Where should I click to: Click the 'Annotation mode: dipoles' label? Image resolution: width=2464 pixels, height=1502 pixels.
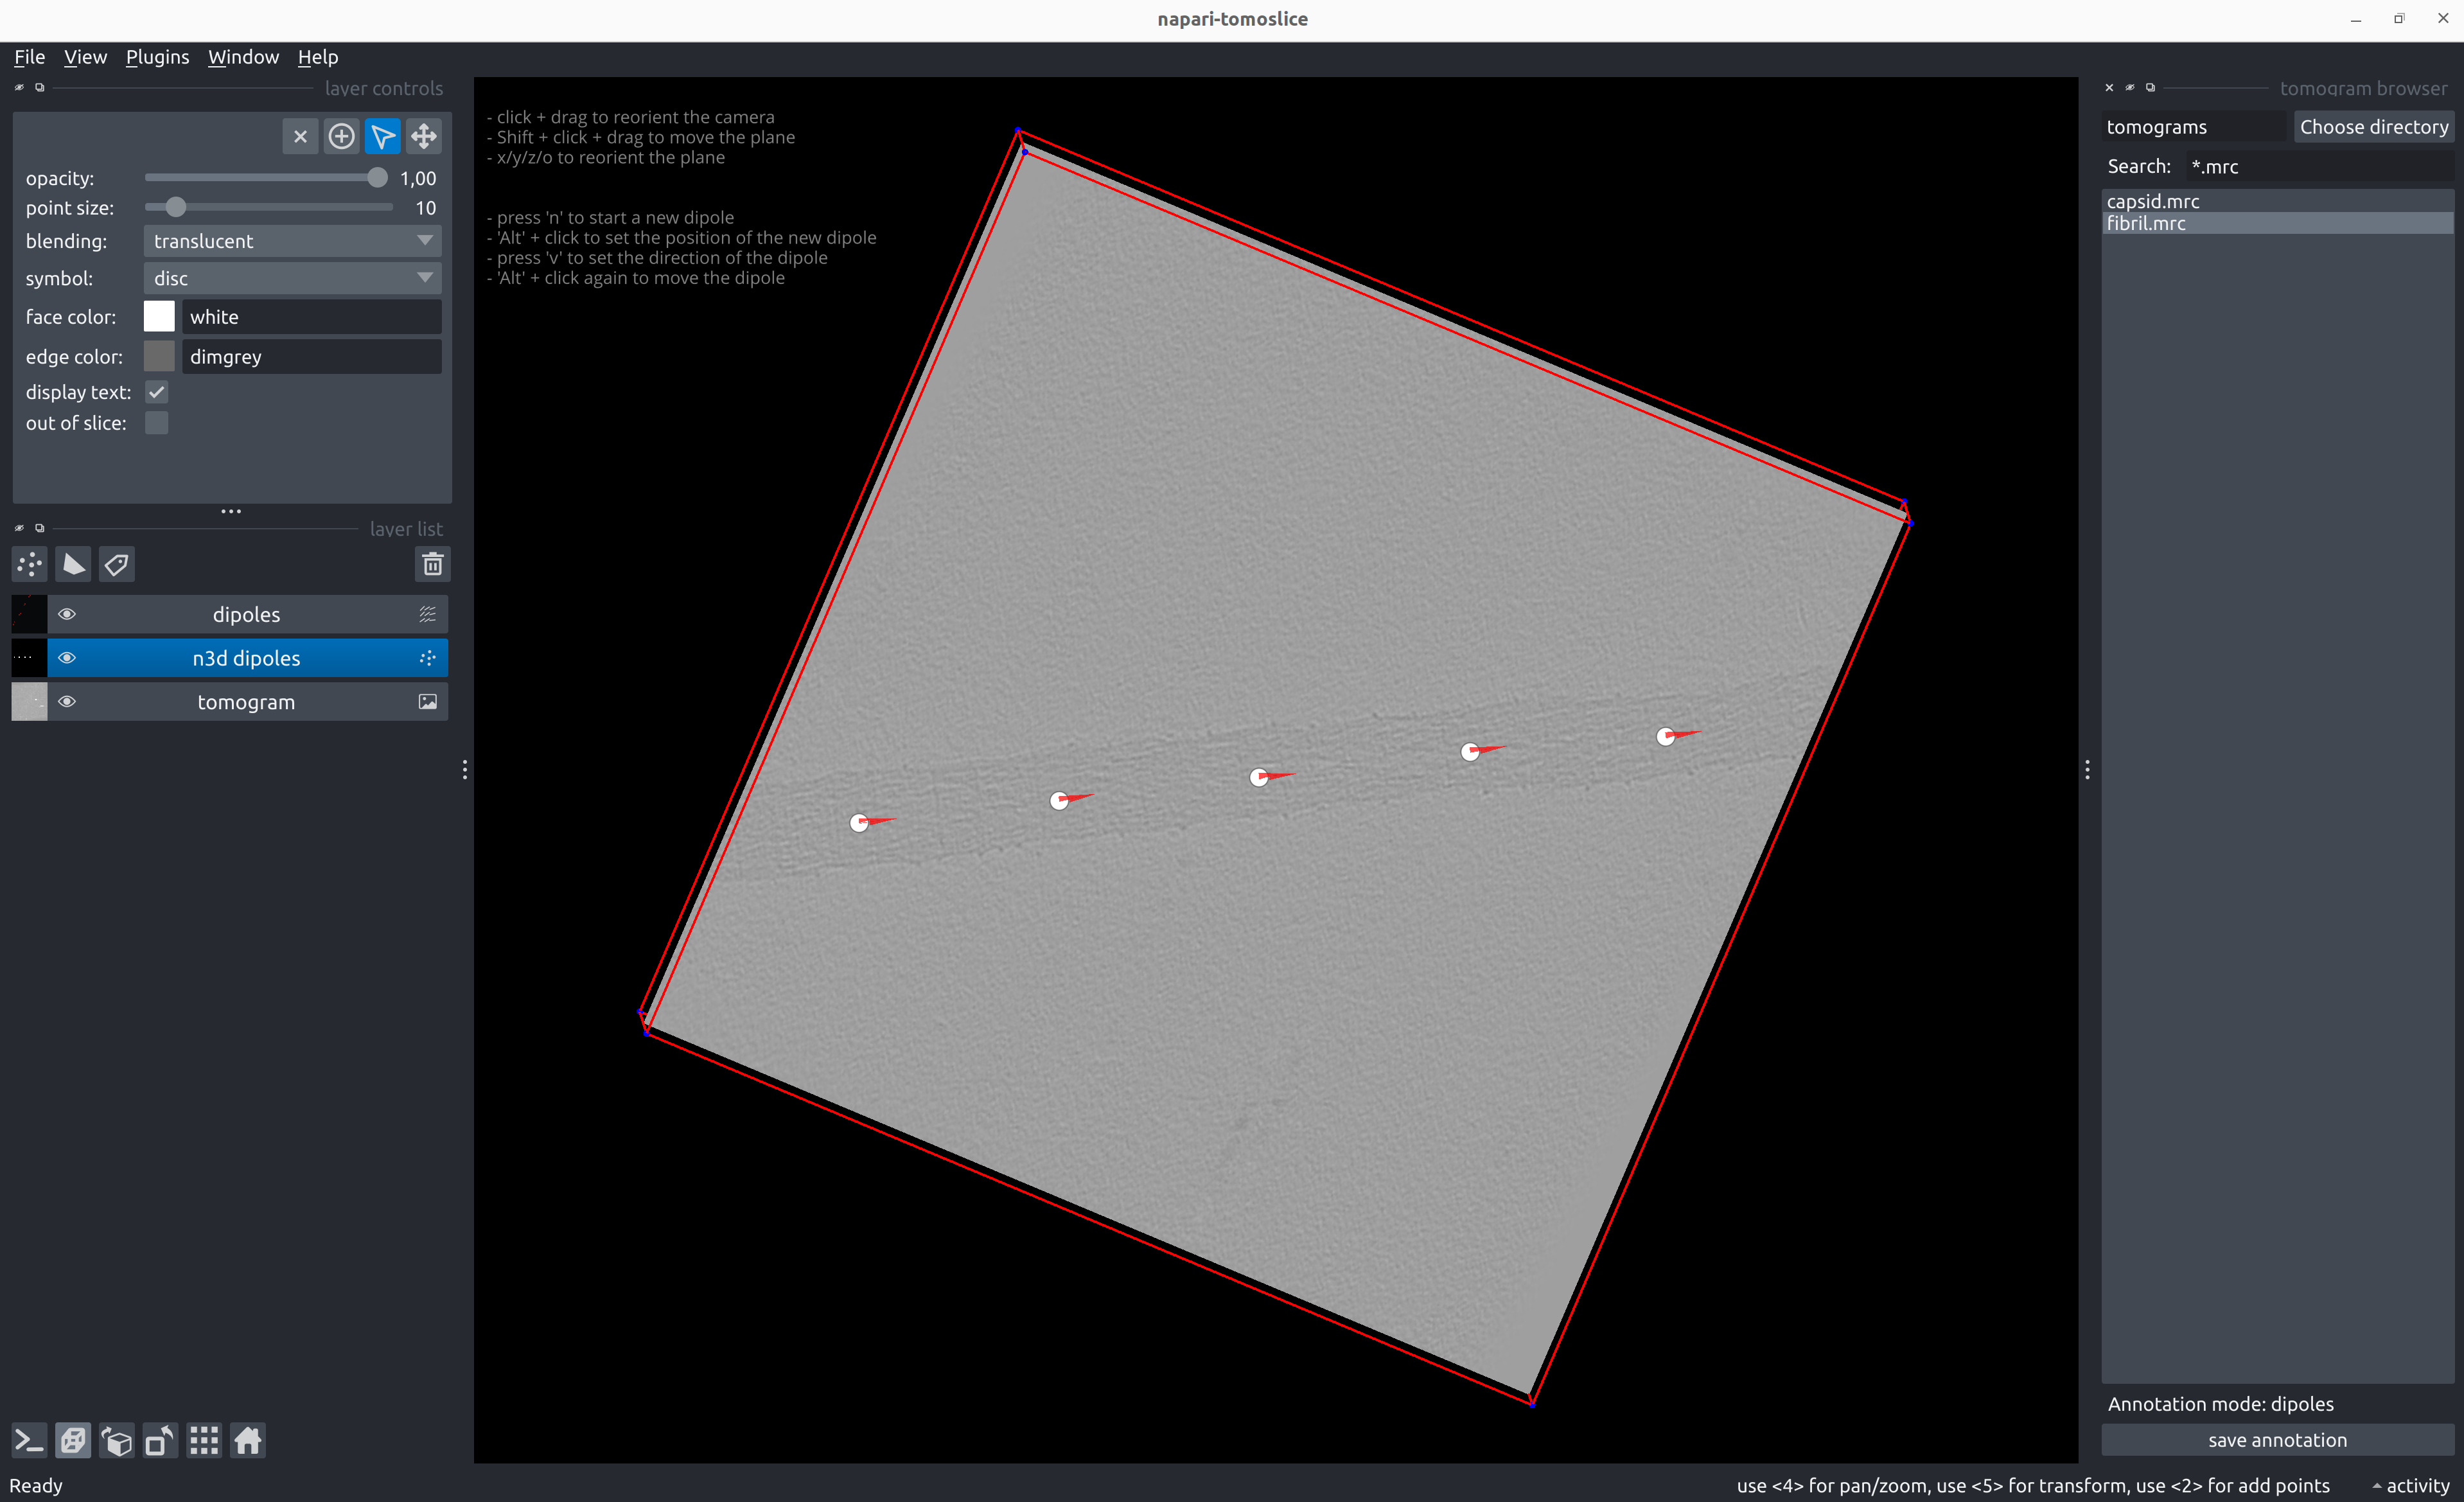coord(2220,1404)
